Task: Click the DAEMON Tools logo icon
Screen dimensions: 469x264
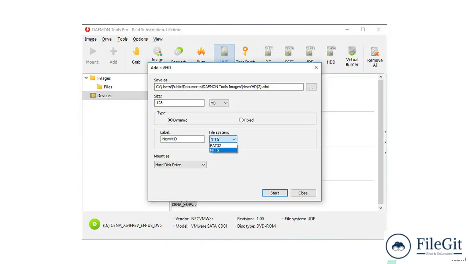Action: tap(88, 30)
